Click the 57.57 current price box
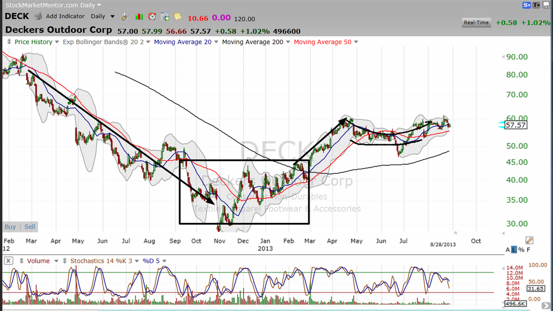Screen dimensions: 553x311 pos(516,125)
